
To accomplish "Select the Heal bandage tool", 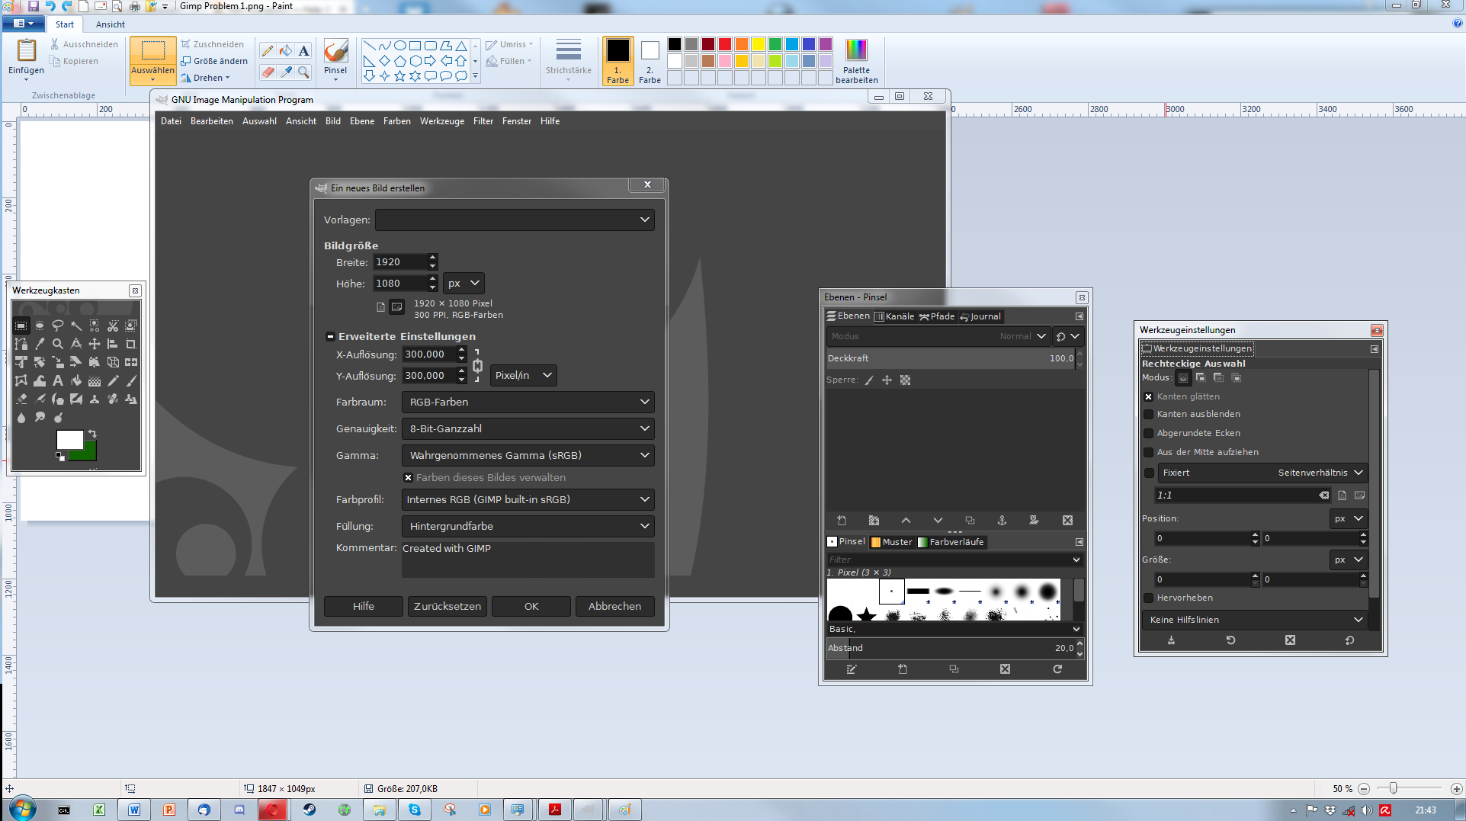I will pyautogui.click(x=113, y=399).
